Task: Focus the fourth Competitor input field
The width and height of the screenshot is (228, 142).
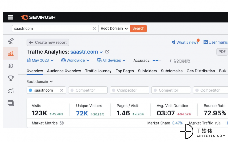Action: tap(211, 90)
